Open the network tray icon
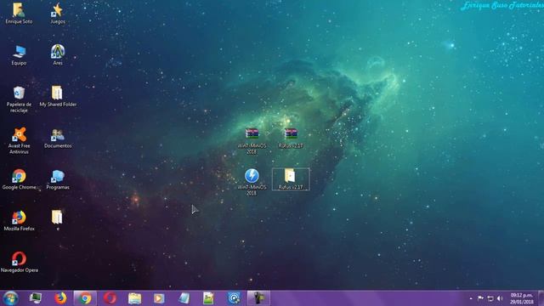544x306 pixels. point(490,298)
